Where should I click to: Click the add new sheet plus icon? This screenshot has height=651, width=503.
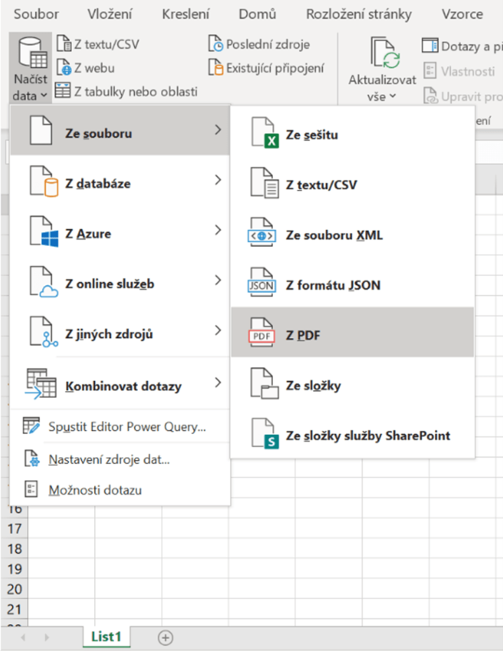pos(165,638)
